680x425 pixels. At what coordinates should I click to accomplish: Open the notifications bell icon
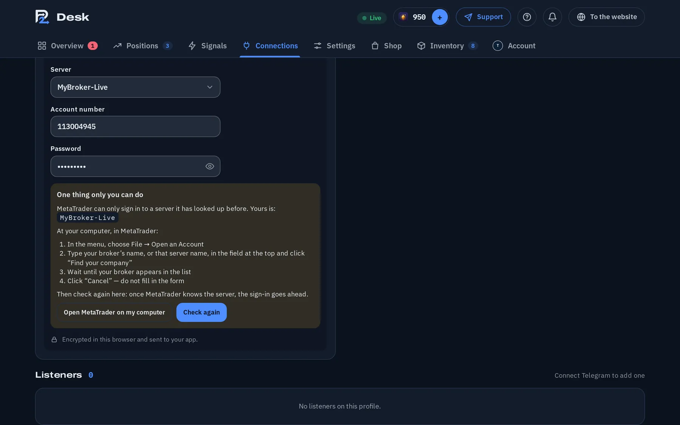pyautogui.click(x=552, y=17)
